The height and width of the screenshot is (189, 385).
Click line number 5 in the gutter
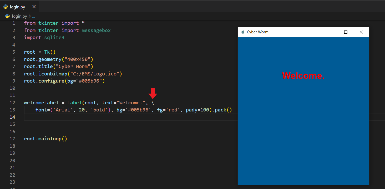14,52
